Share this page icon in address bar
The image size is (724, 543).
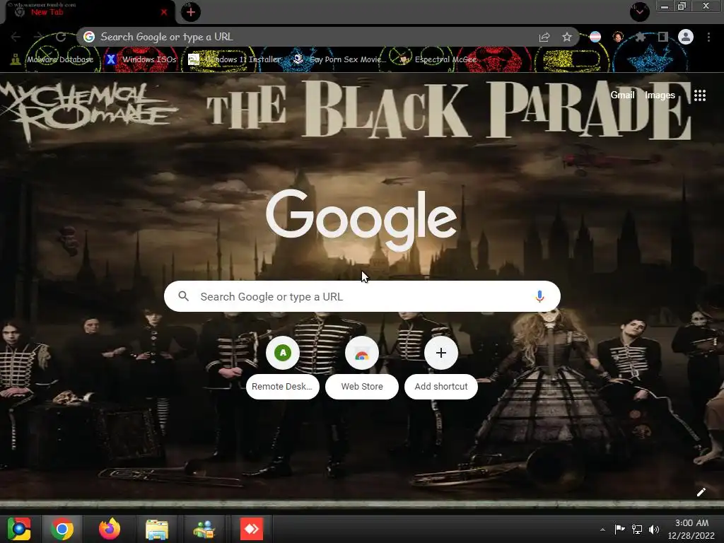click(544, 37)
